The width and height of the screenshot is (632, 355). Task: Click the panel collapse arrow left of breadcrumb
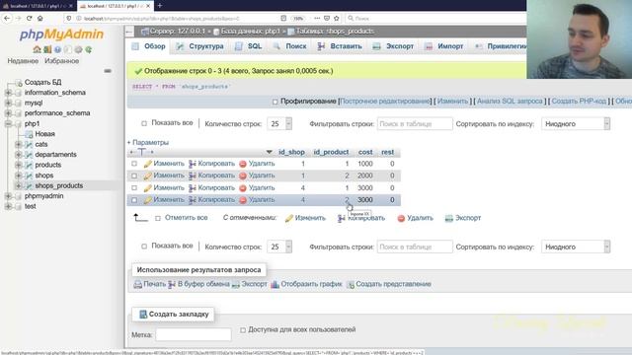129,32
